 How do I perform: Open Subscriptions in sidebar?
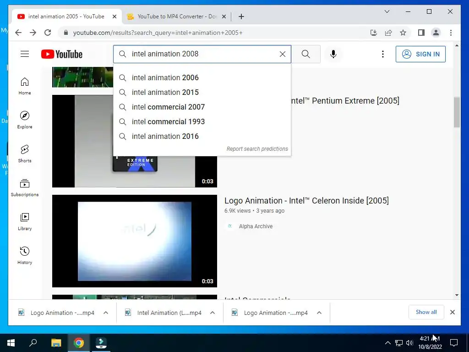(x=25, y=187)
